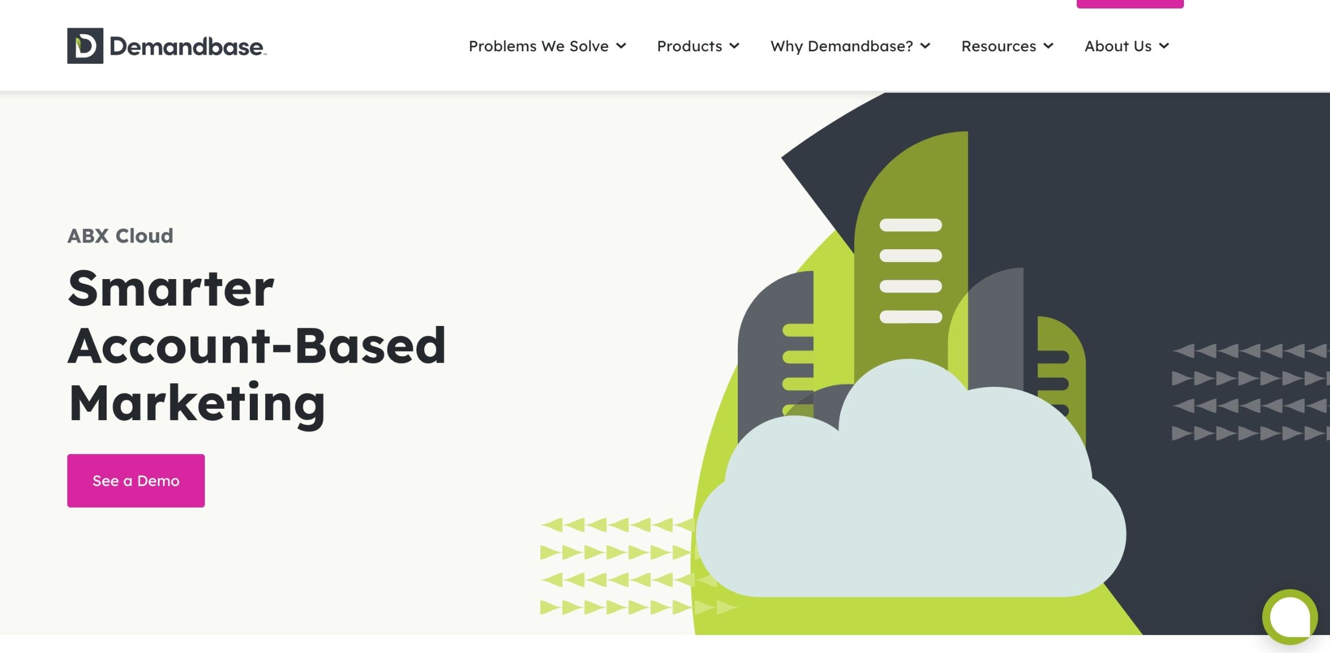Click the green leaf 'D' logo mark
This screenshot has width=1330, height=653.
point(85,47)
